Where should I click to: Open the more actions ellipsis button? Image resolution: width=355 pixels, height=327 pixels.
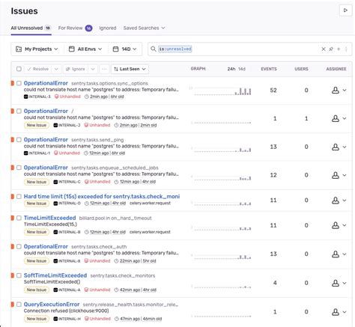(x=104, y=69)
